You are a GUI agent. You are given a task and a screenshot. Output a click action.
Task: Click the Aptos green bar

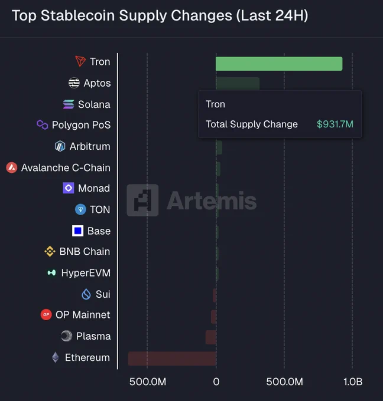pyautogui.click(x=238, y=84)
